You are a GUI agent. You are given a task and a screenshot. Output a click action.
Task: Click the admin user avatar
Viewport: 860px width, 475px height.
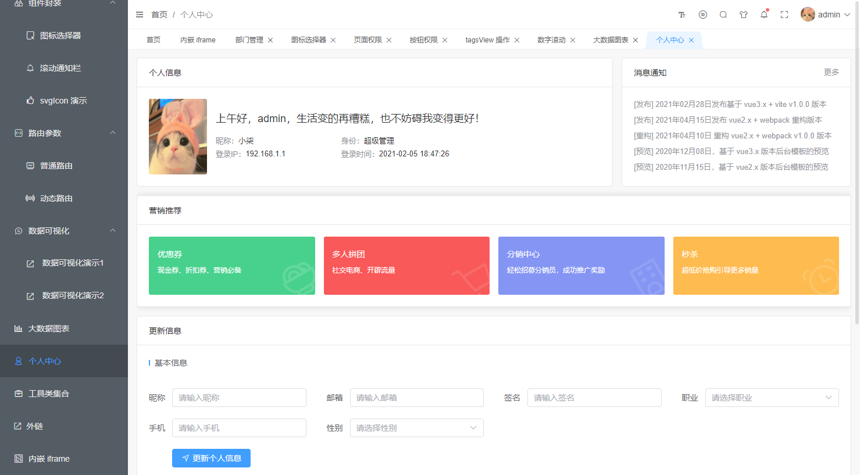pyautogui.click(x=808, y=15)
